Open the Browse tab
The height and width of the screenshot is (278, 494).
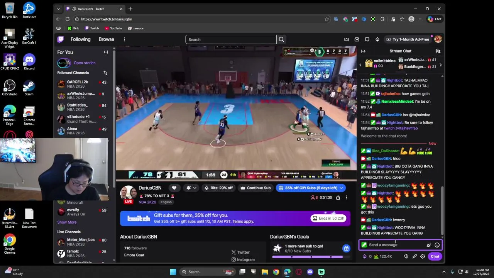click(106, 39)
